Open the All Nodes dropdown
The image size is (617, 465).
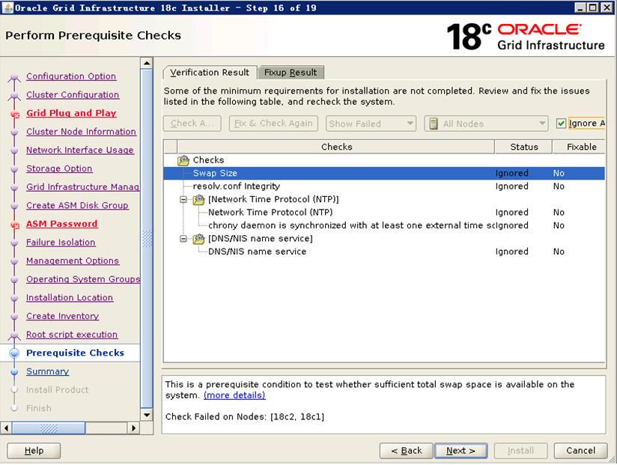click(x=487, y=124)
